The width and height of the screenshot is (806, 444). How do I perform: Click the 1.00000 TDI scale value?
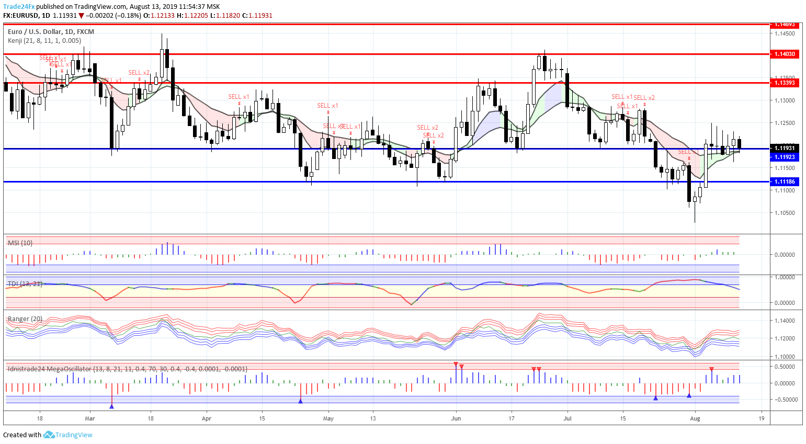coord(785,277)
